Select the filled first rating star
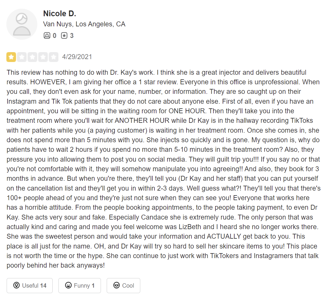321x305 pixels. [11, 57]
